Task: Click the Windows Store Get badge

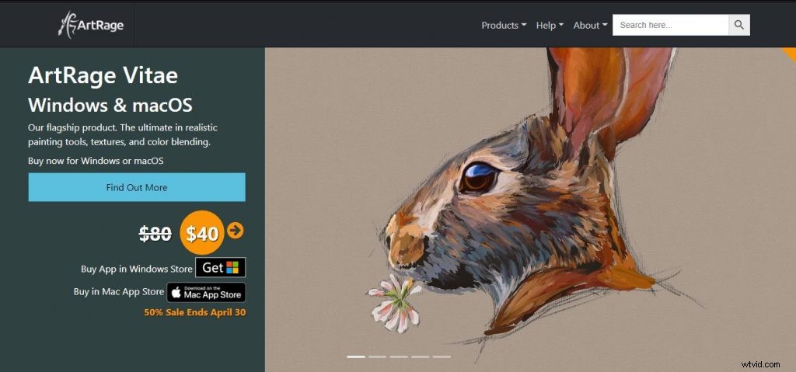Action: [220, 267]
